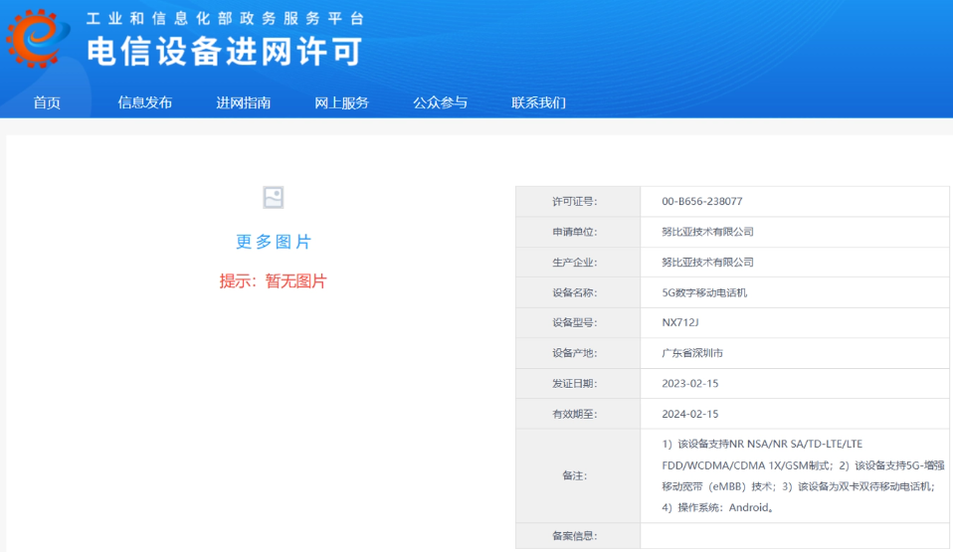The width and height of the screenshot is (953, 552).
Task: Select the model number NX712J
Action: [680, 322]
